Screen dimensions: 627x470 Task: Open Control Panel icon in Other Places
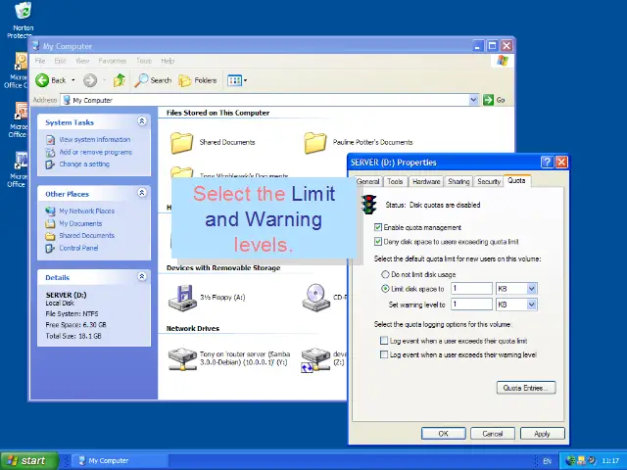[50, 248]
